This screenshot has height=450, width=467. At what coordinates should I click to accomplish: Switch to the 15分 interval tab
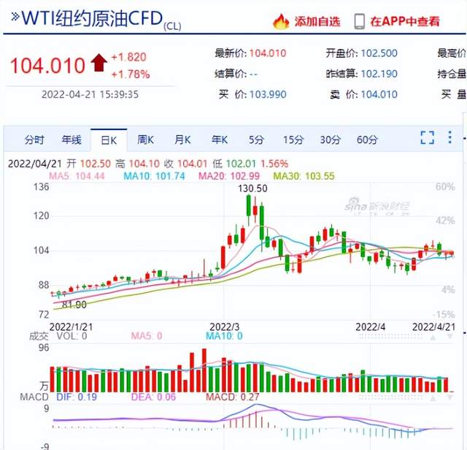click(x=293, y=140)
